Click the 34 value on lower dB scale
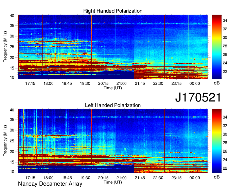Image resolution: width=231 pixels, height=188 pixels. tap(225, 117)
